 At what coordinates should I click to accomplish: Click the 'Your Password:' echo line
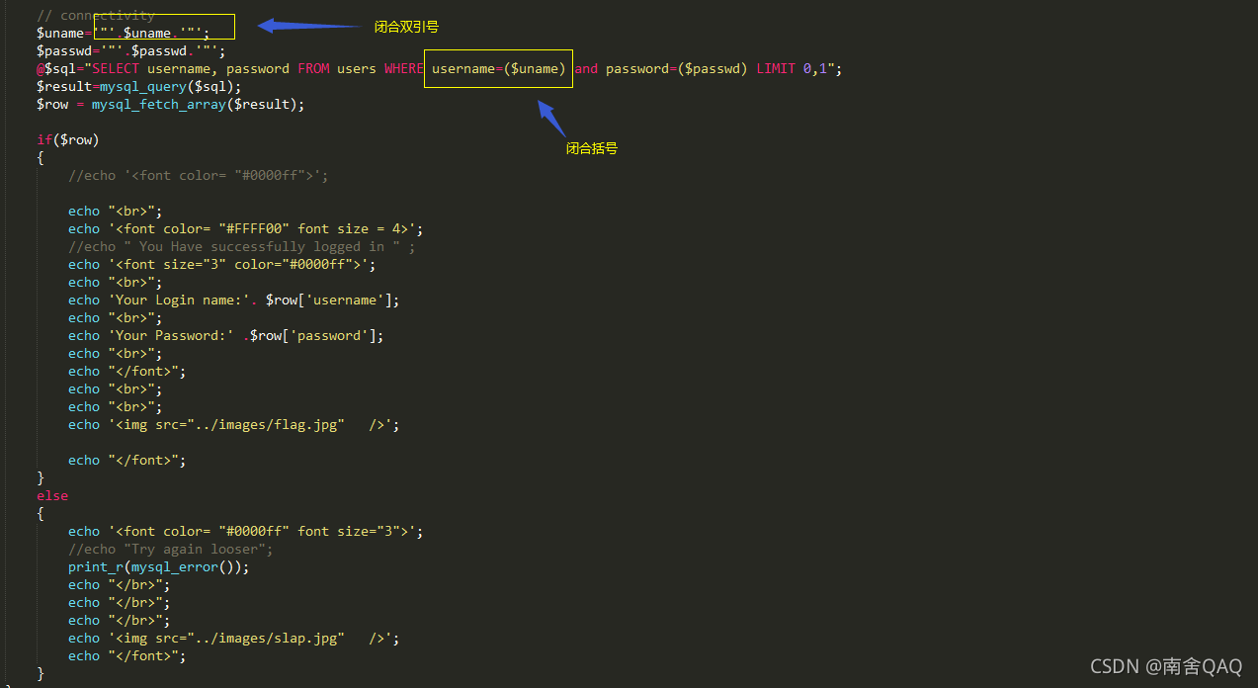pyautogui.click(x=226, y=335)
